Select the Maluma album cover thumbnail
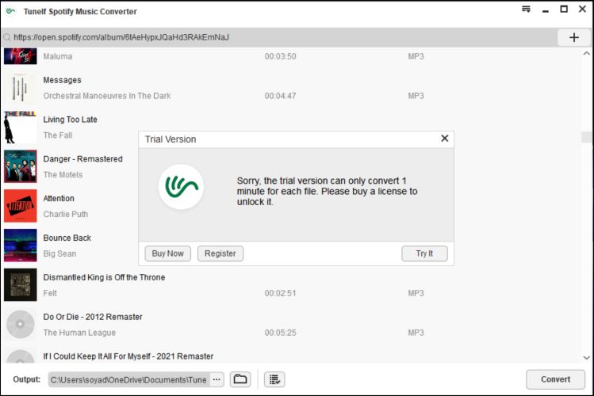Viewport: 594px width, 396px height. [x=21, y=56]
